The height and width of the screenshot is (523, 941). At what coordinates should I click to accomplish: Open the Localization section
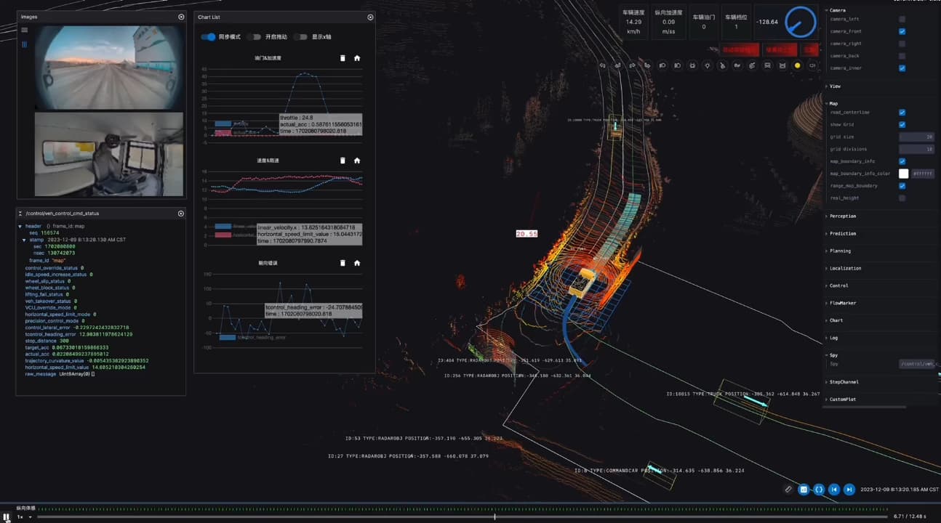[x=844, y=268]
